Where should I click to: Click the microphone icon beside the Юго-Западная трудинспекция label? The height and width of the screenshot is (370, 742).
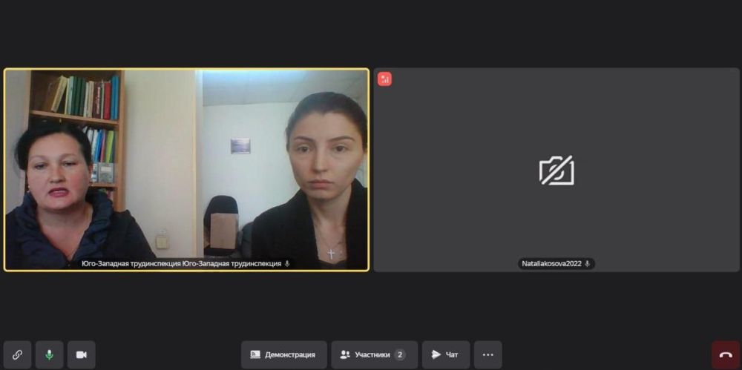coord(287,263)
